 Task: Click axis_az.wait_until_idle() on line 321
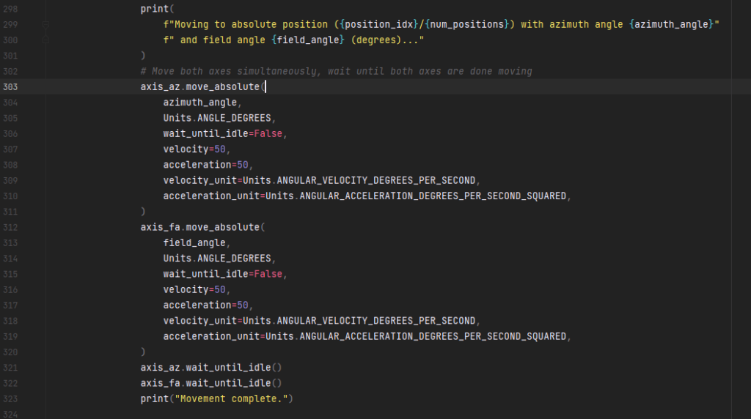click(x=211, y=367)
